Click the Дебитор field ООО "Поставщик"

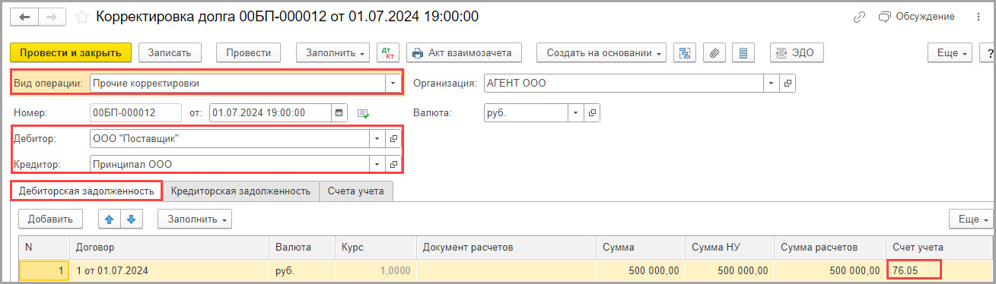pos(230,139)
